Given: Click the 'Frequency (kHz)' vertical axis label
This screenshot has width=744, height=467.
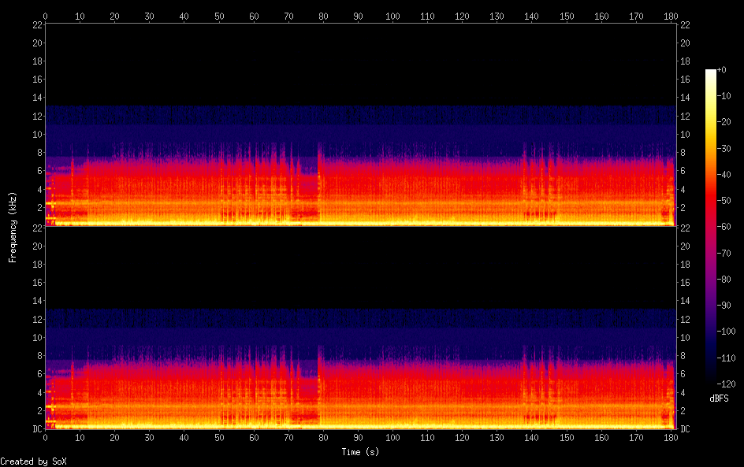Looking at the screenshot, I should [x=13, y=227].
